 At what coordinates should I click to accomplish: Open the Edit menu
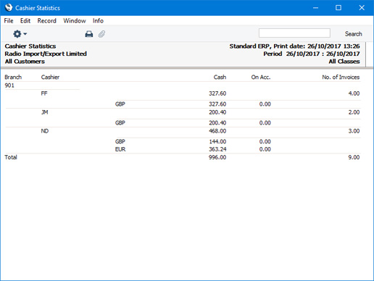pos(25,21)
